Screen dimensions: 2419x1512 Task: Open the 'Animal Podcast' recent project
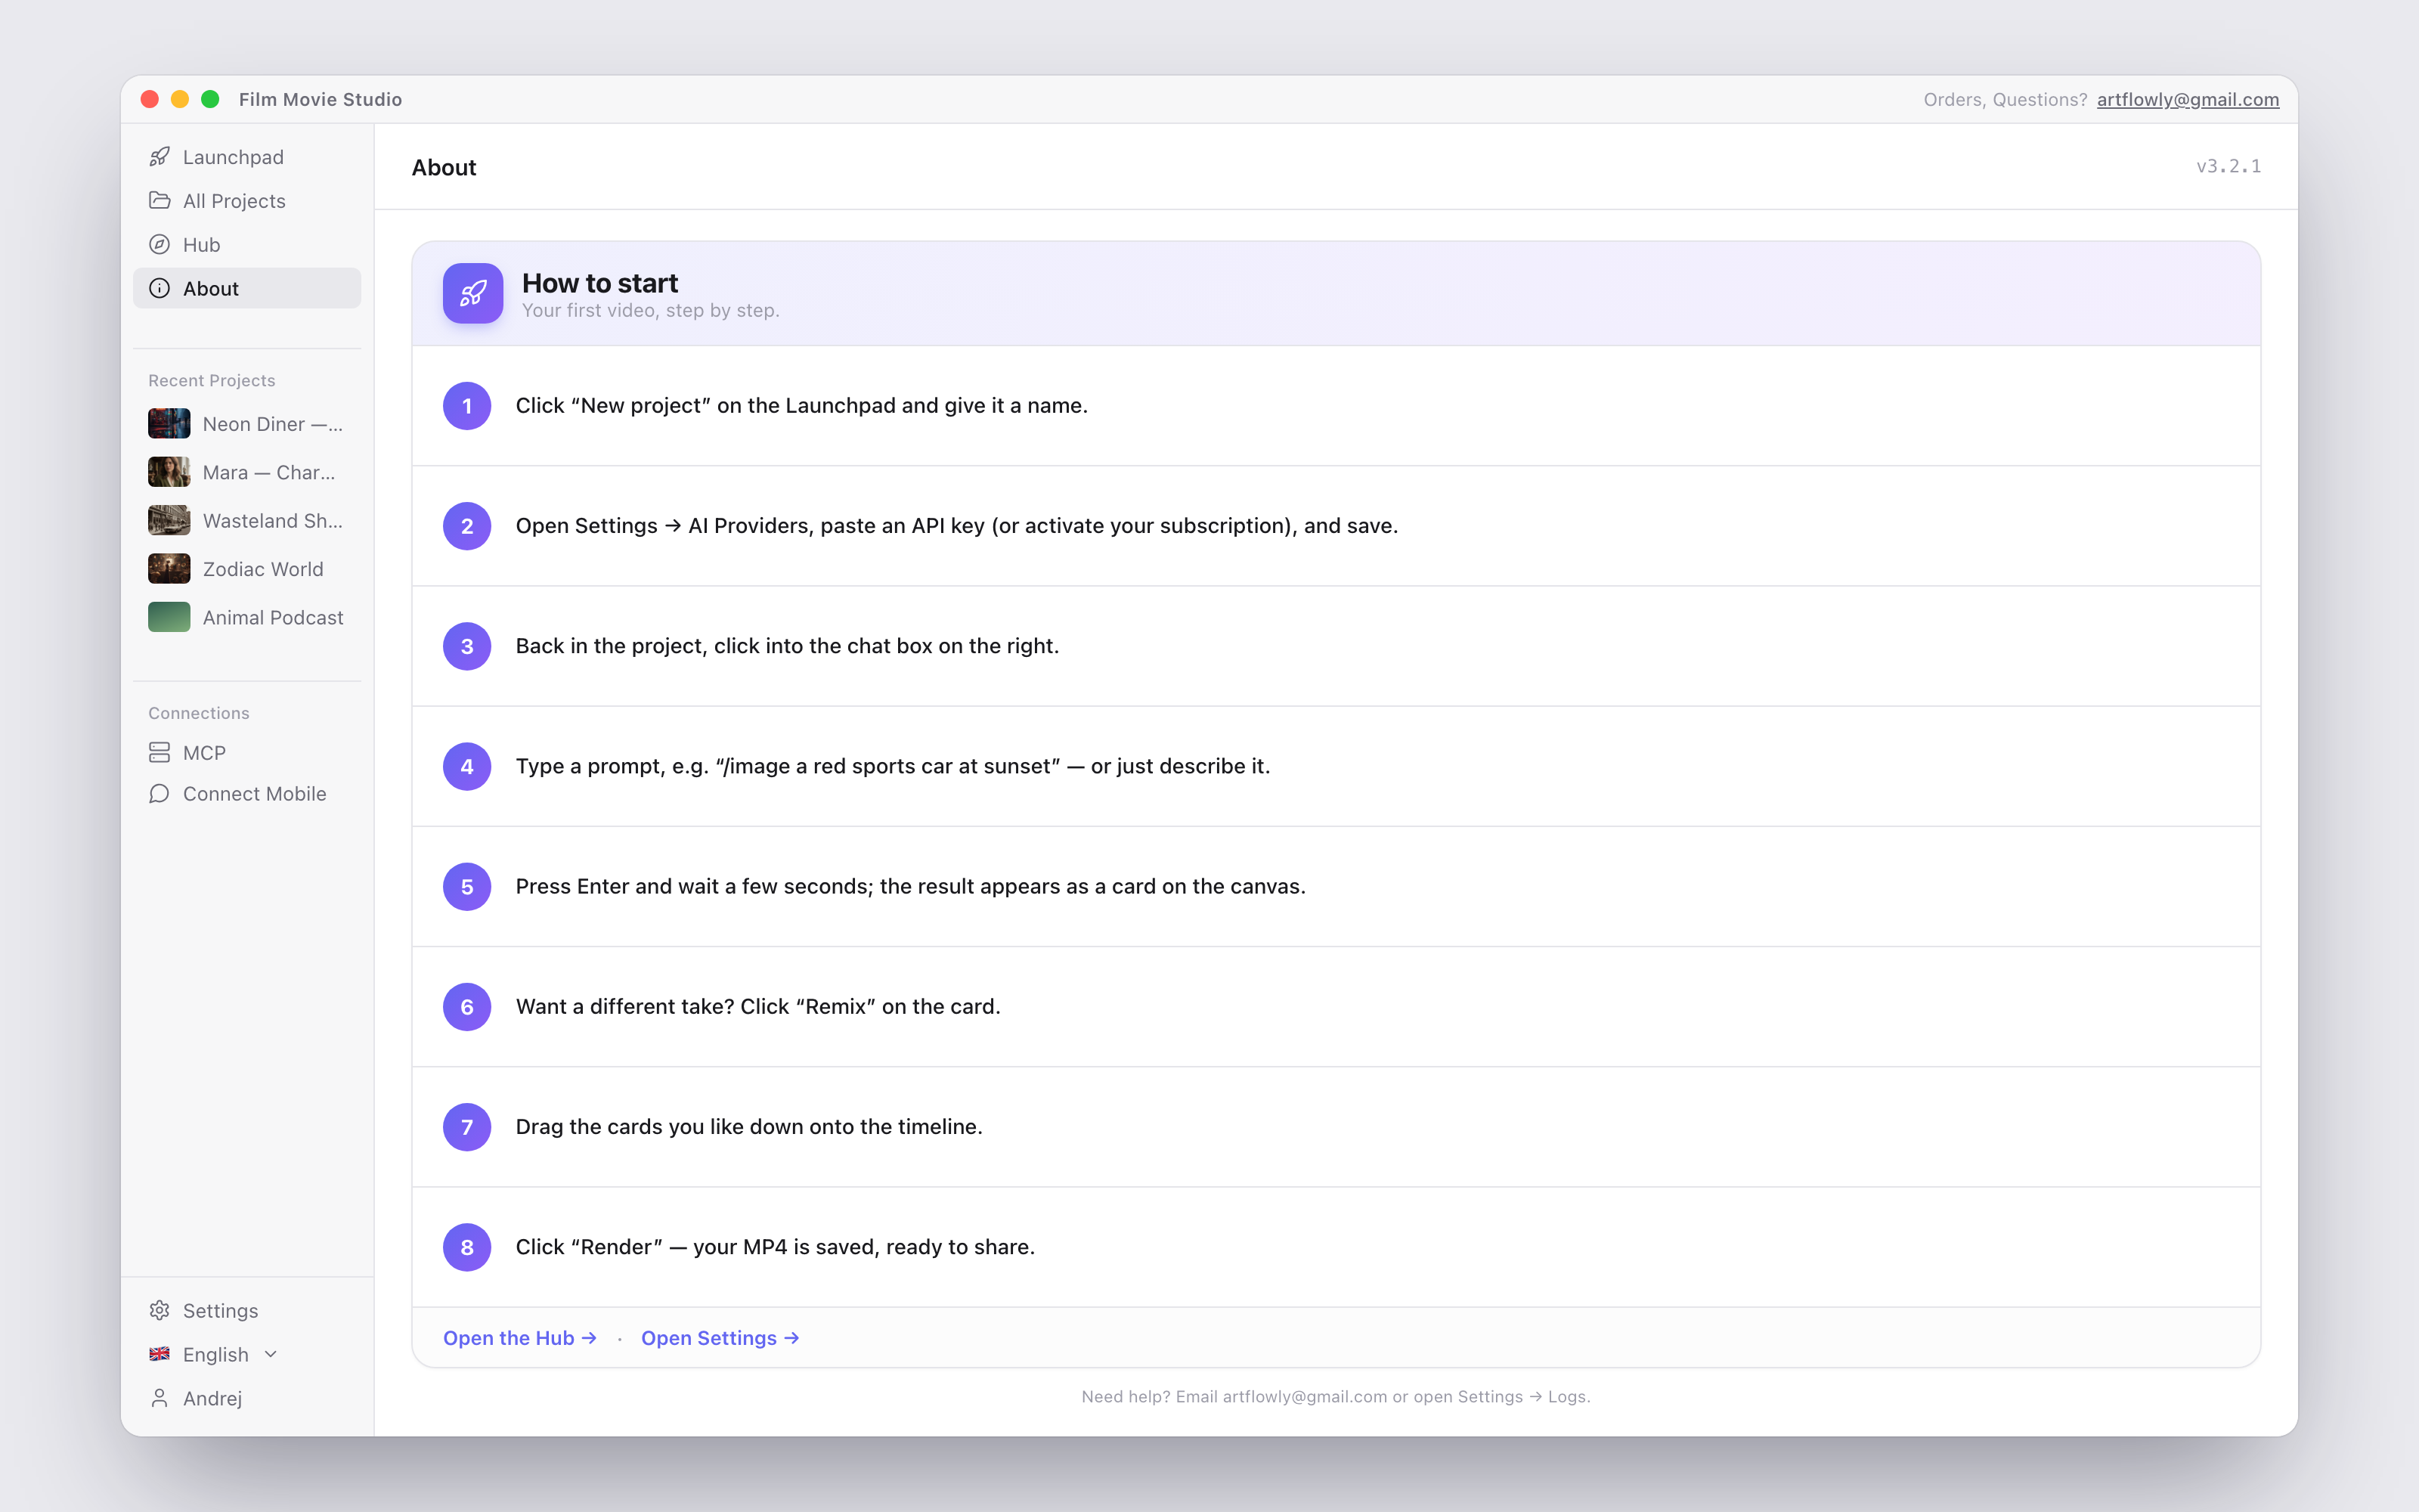click(247, 618)
